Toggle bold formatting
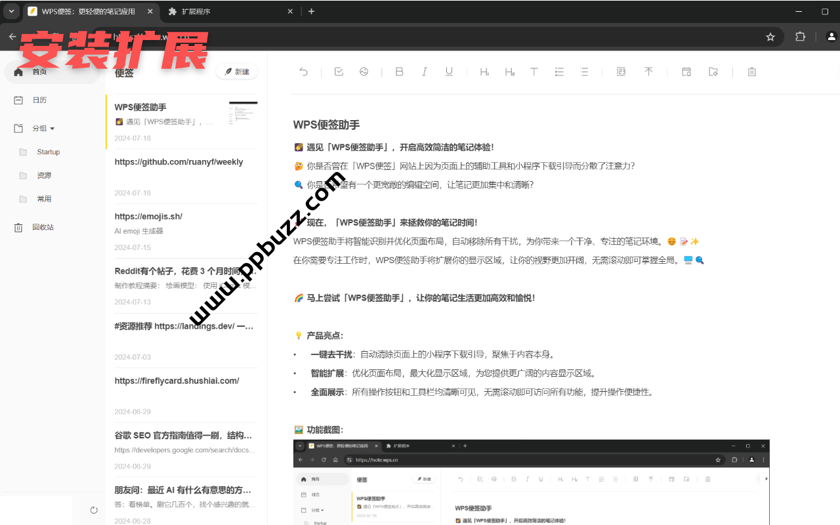The image size is (840, 525). click(x=399, y=72)
